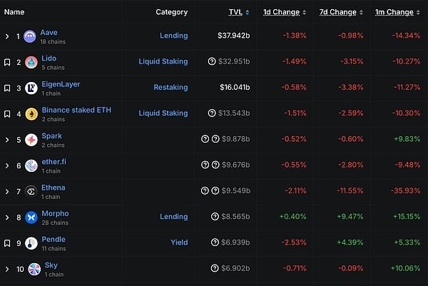428x286 pixels.
Task: Sort table by TVL column header
Action: coord(235,12)
